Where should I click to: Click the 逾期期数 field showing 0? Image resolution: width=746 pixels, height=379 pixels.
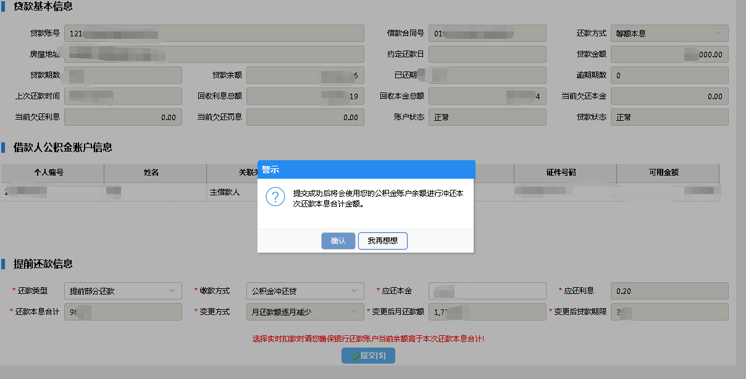click(669, 75)
